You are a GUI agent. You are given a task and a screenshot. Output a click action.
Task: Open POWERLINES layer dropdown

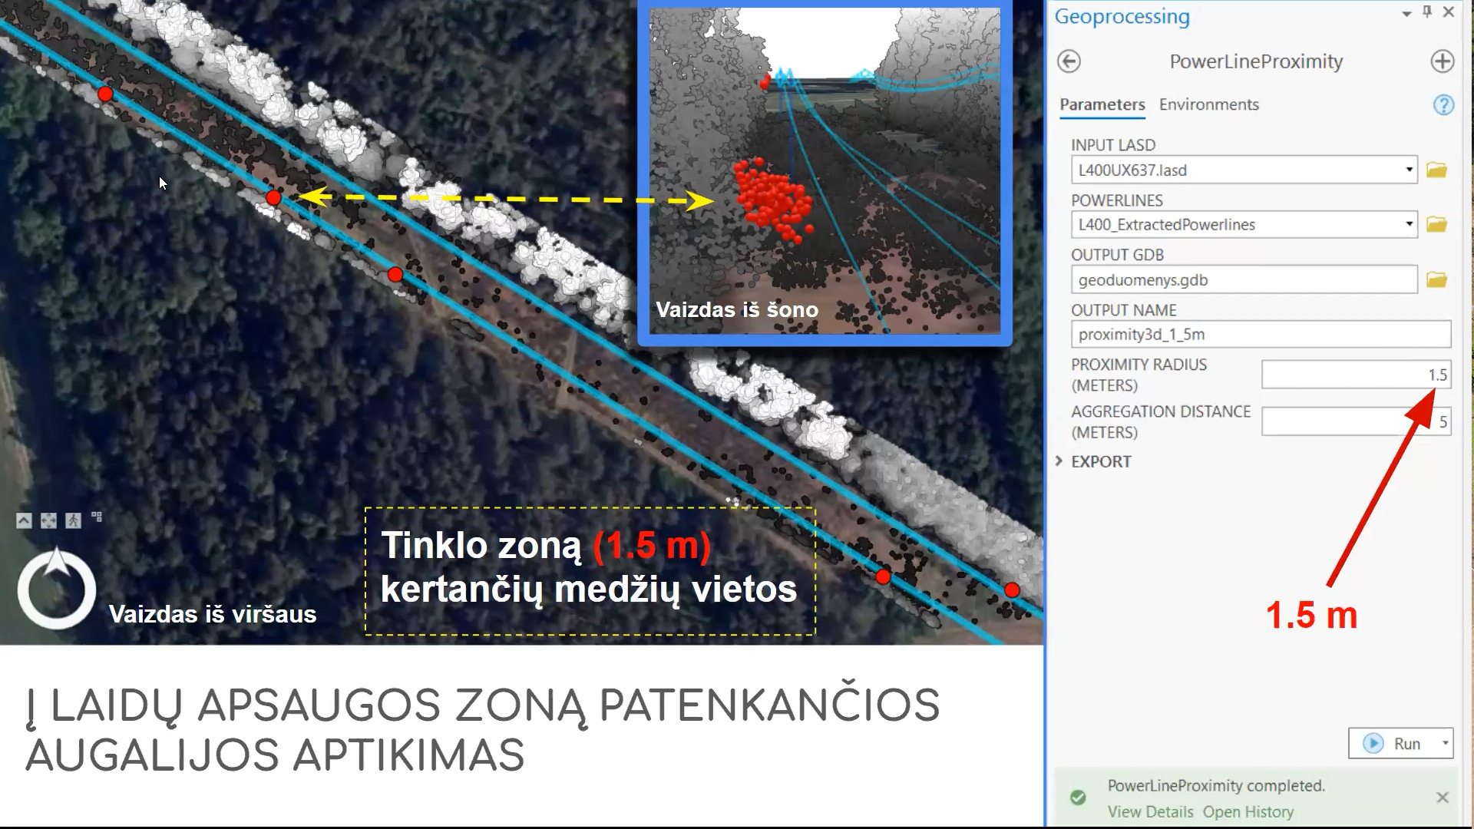[1409, 224]
